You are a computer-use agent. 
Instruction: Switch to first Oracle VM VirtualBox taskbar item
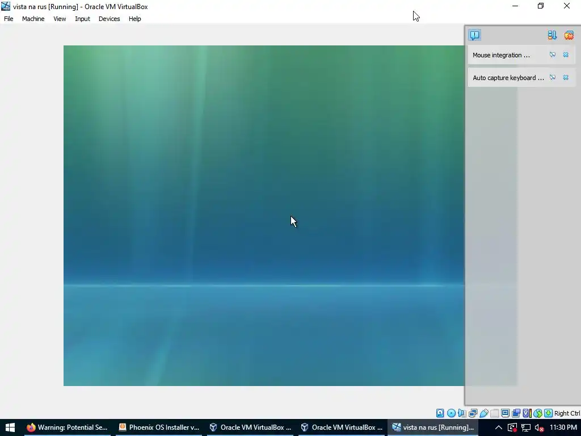250,427
